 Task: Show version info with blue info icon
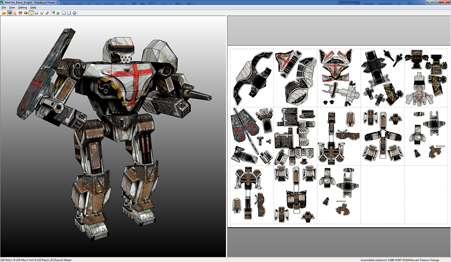(x=74, y=13)
